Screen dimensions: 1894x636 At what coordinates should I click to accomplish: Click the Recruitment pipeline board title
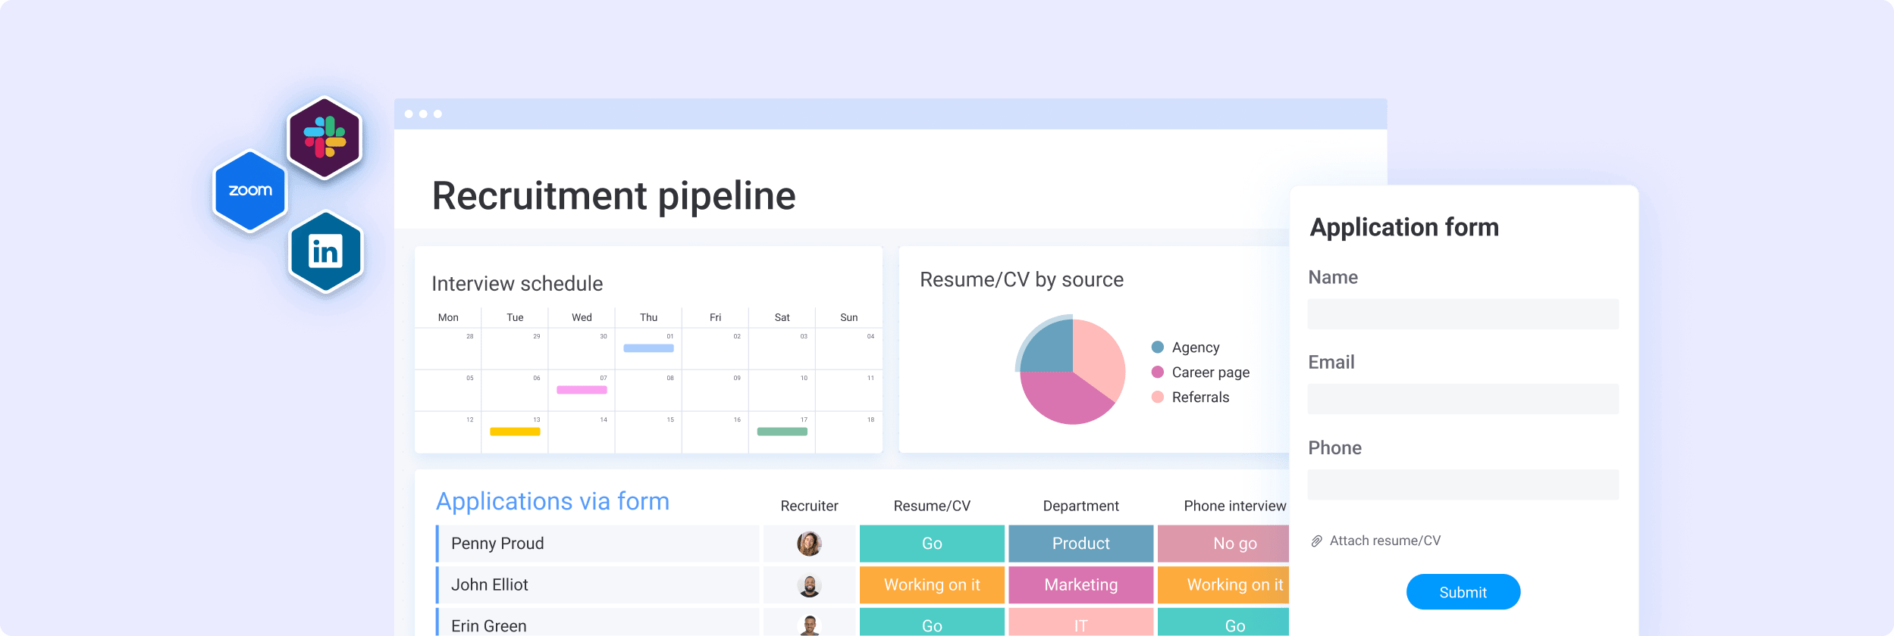pyautogui.click(x=613, y=197)
